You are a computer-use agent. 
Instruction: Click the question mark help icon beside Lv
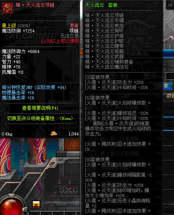coord(154,76)
